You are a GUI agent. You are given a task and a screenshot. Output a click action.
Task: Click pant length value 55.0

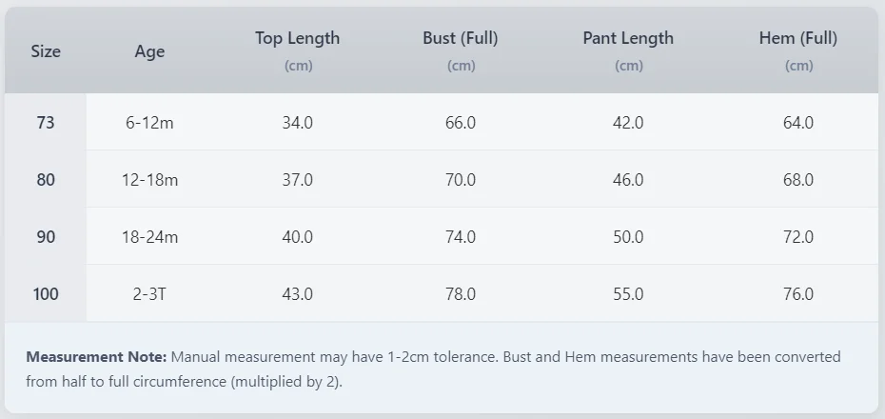click(x=628, y=294)
